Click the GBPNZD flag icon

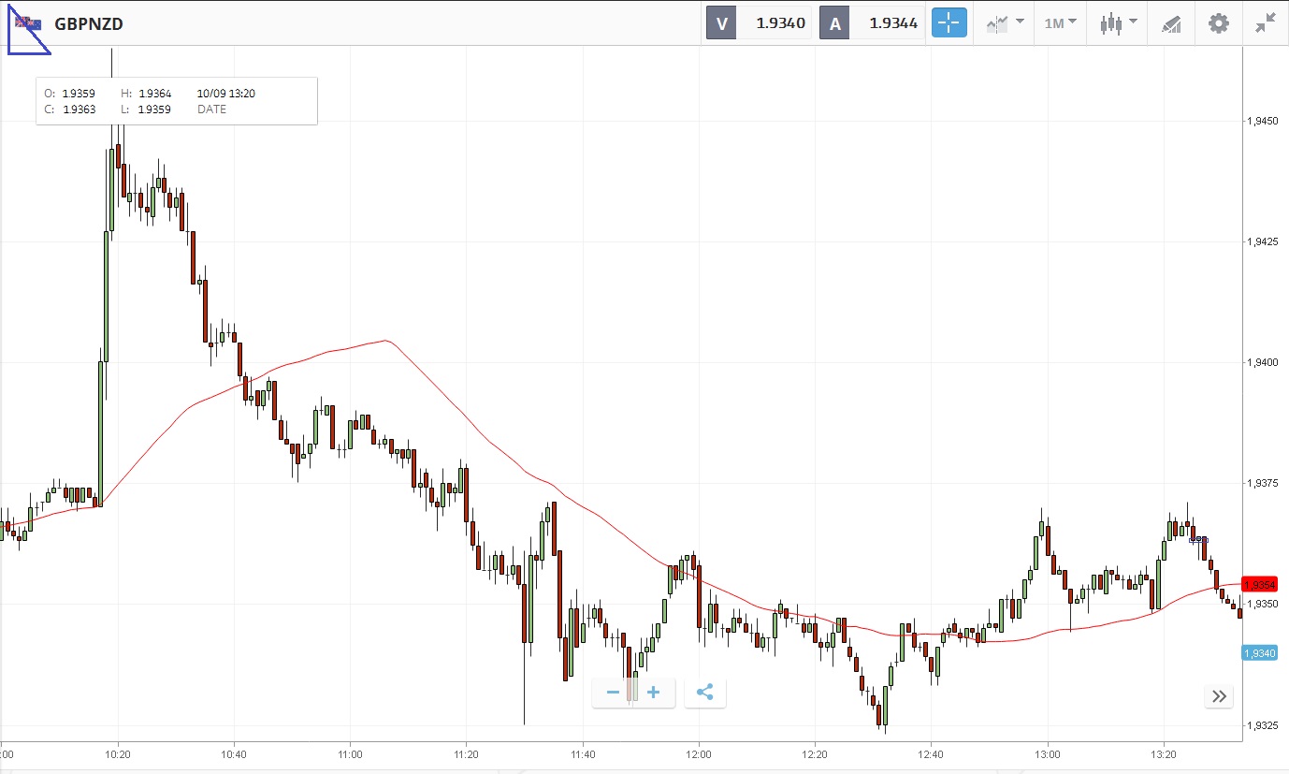(x=28, y=24)
